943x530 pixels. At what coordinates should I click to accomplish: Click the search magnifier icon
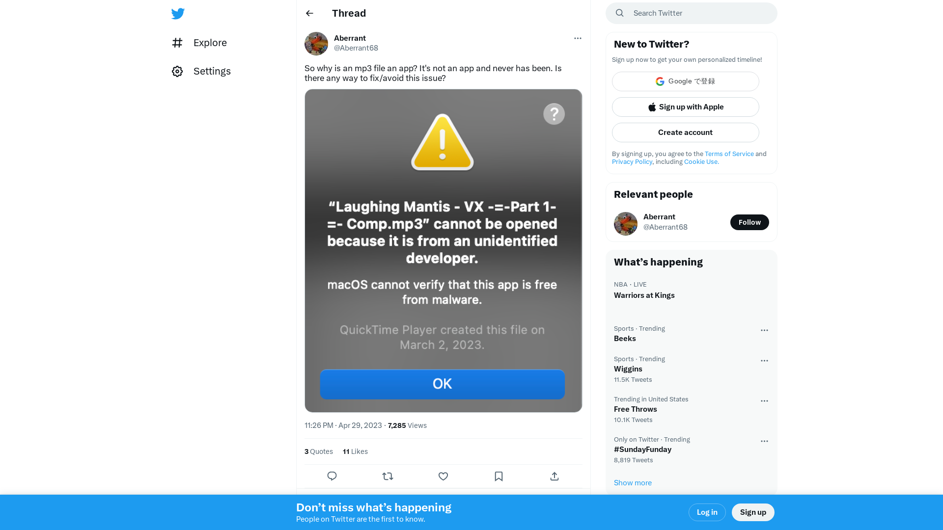(619, 13)
